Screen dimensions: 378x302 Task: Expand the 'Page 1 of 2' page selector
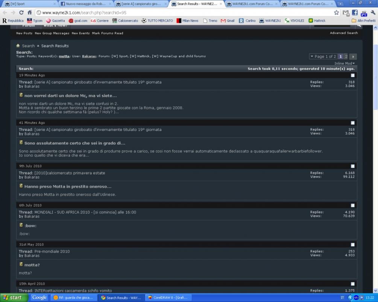[x=323, y=57]
